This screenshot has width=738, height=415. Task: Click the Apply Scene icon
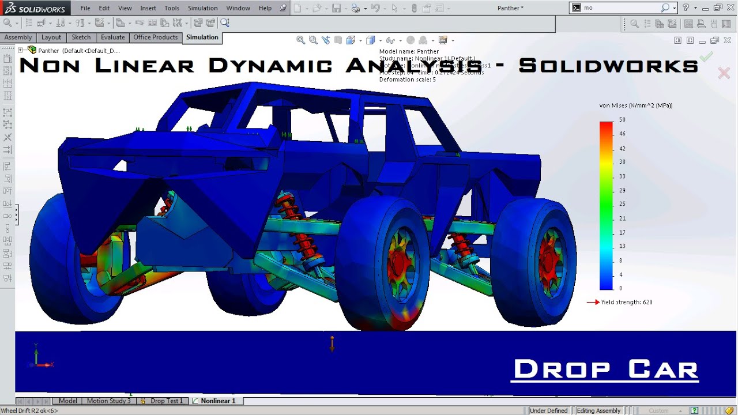point(423,40)
